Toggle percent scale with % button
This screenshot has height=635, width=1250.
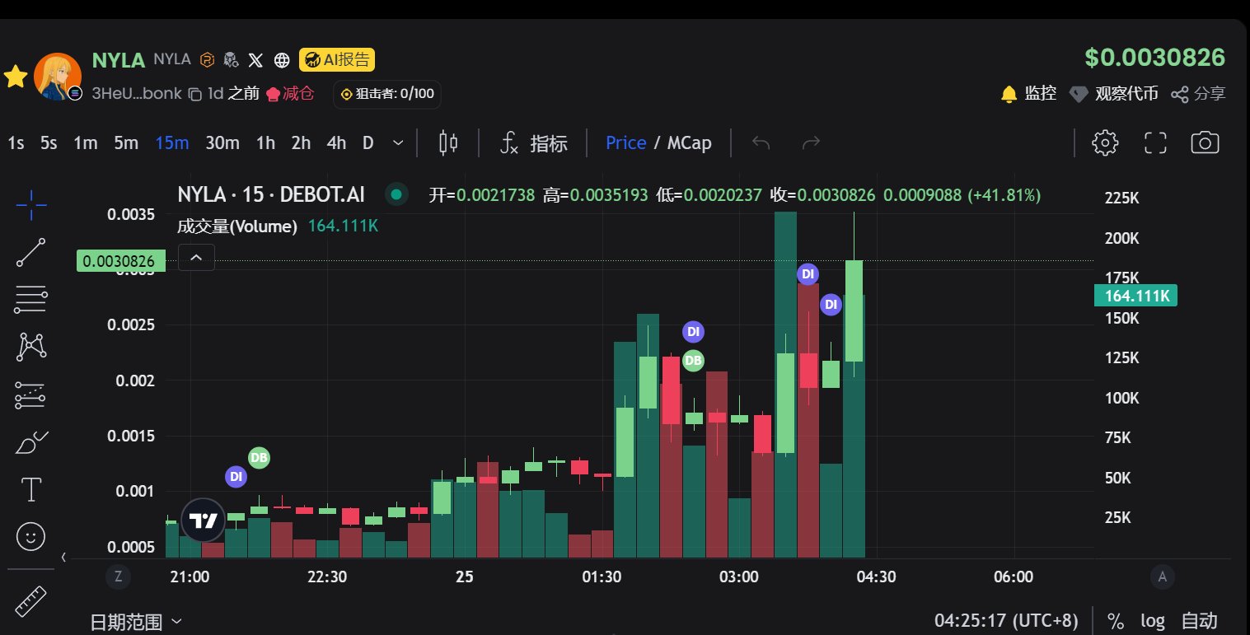coord(1116,620)
